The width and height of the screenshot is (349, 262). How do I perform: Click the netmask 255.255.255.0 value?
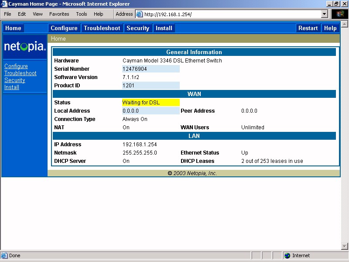click(x=140, y=152)
